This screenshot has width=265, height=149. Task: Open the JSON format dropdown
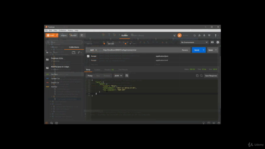(x=118, y=76)
